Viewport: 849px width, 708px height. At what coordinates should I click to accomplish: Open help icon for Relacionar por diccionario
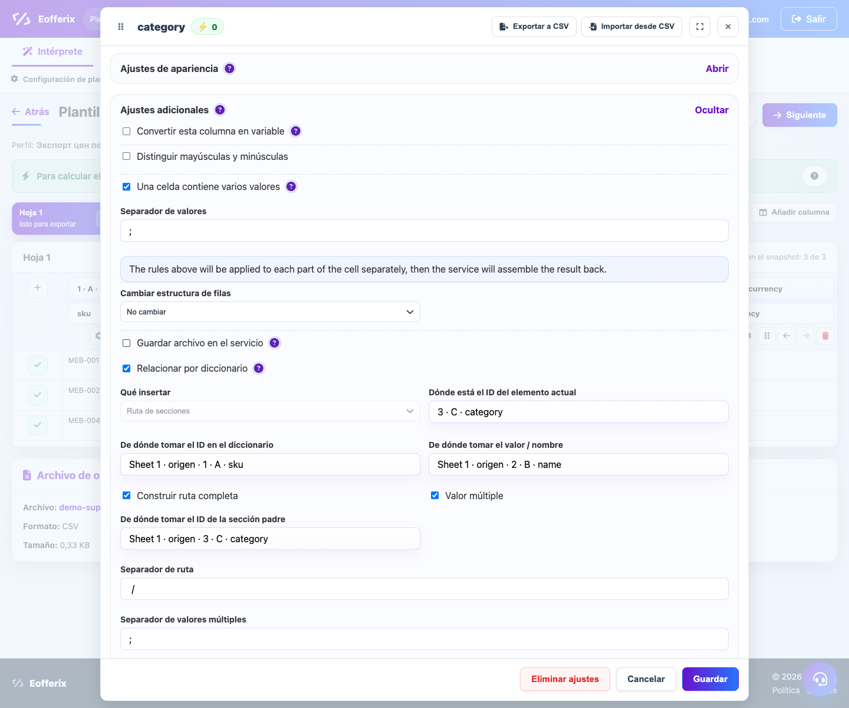[259, 368]
